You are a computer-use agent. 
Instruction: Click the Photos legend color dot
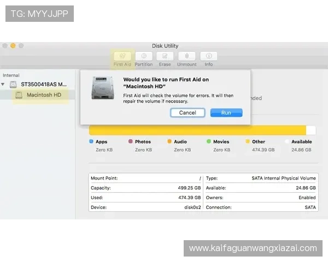131,141
